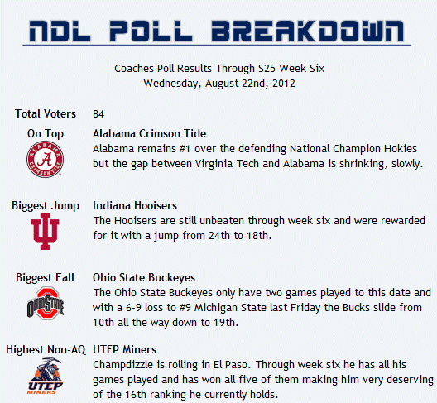The width and height of the screenshot is (437, 403).
Task: Click the Total Voters label
Action: pos(46,113)
